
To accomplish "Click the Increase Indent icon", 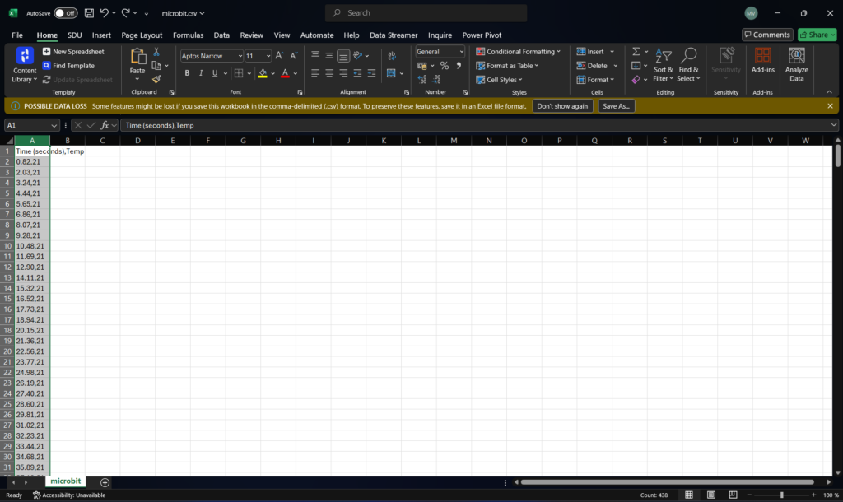I will (371, 73).
